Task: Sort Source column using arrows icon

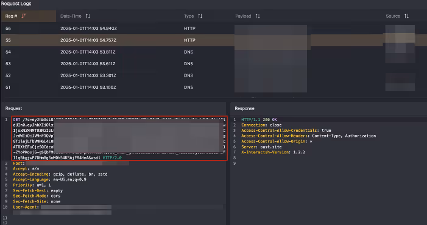Action: coord(406,16)
